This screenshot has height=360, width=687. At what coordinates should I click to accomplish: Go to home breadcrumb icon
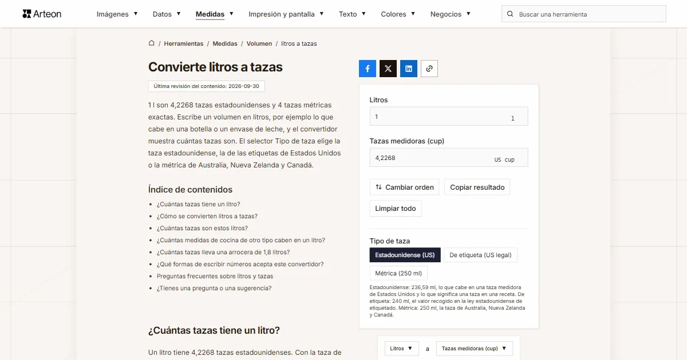152,43
